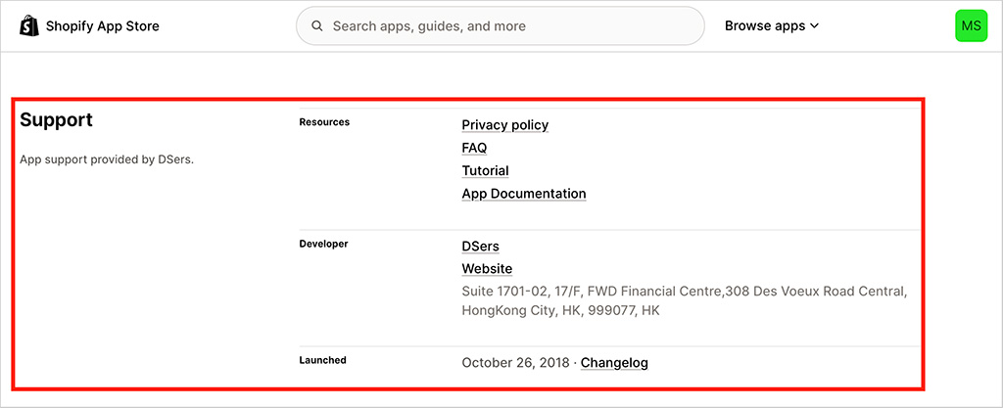1003x408 pixels.
Task: Expand the Browse apps dropdown
Action: pyautogui.click(x=772, y=26)
